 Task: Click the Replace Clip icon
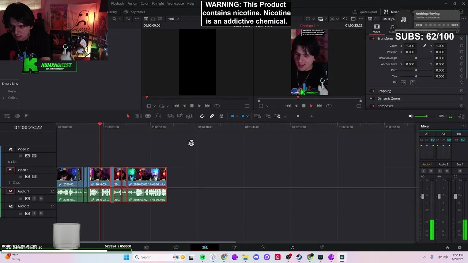pos(189,116)
